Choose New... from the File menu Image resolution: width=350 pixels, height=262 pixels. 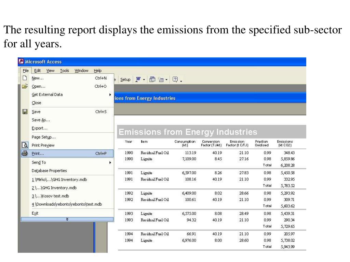[67, 78]
